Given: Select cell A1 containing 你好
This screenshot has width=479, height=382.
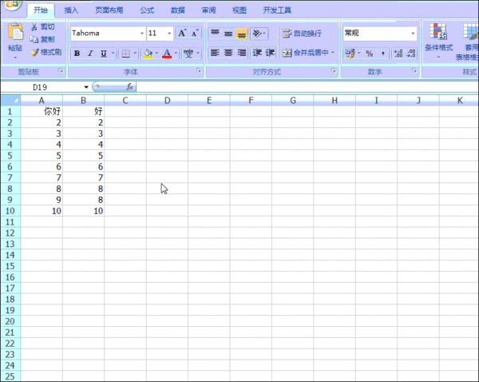Looking at the screenshot, I should point(42,112).
